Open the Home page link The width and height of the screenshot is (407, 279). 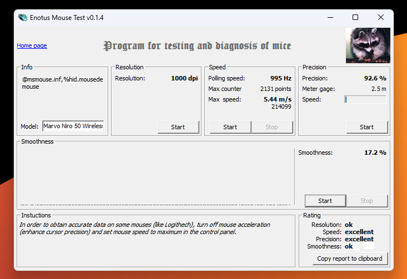tap(32, 45)
